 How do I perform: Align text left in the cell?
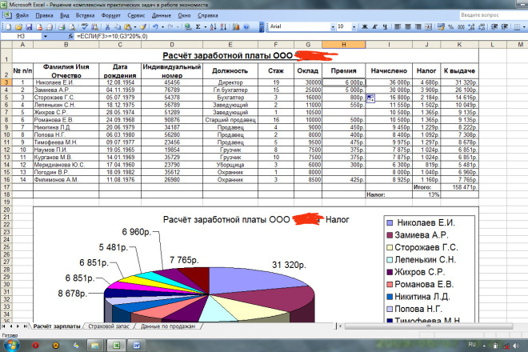point(398,26)
